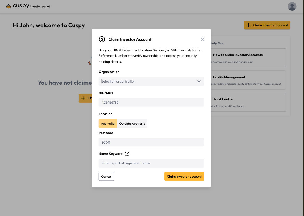This screenshot has width=304, height=216.
Task: Open the Select an organisation dropdown
Action: 151,81
